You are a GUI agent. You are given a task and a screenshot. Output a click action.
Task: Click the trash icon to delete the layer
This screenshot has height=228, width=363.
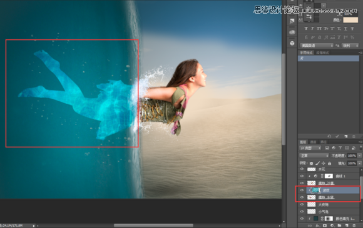tap(354, 226)
